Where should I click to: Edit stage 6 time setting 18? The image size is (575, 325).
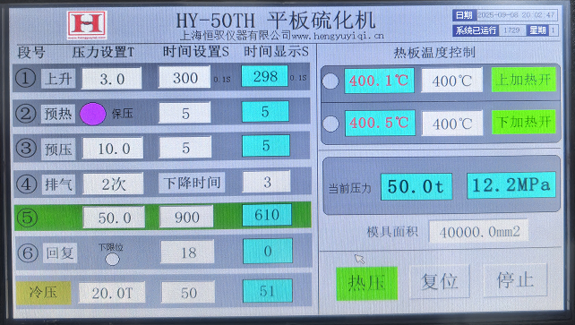click(187, 252)
